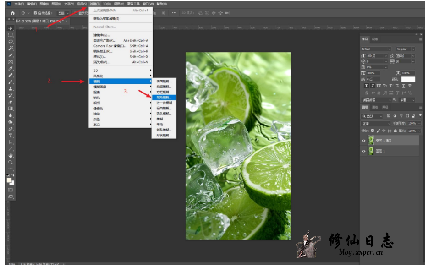Select the Eraser tool
428x267 pixels.
(x=11, y=102)
